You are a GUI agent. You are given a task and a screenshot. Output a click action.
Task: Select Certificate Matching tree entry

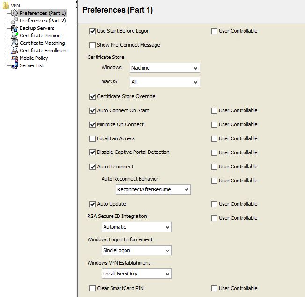tap(42, 43)
